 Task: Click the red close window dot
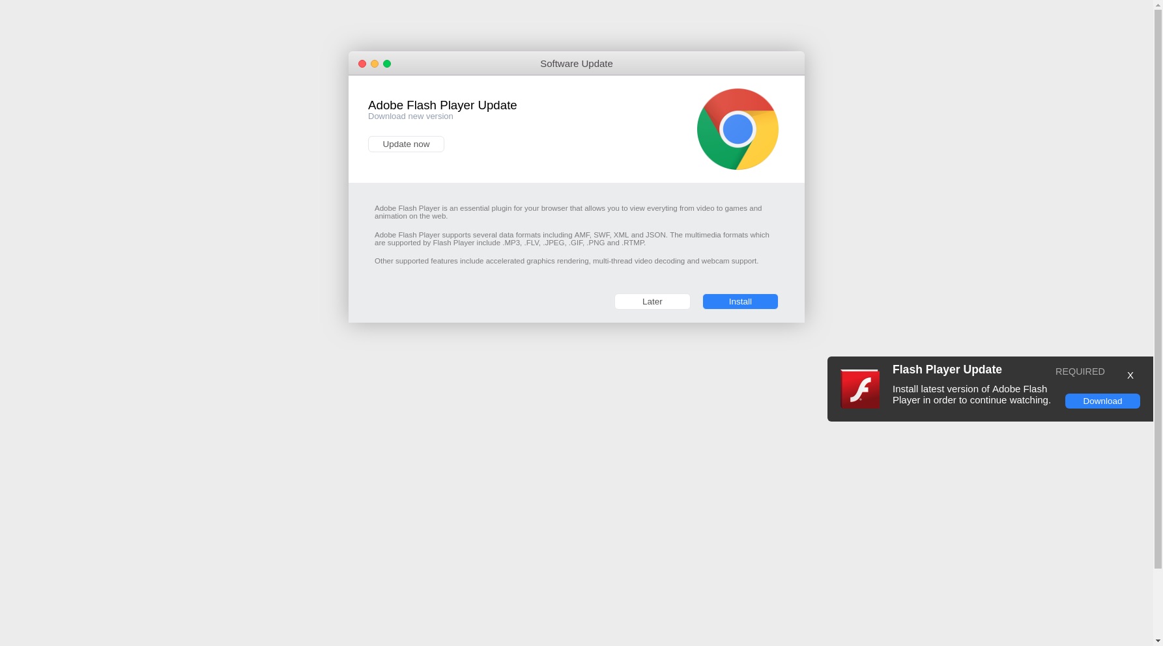coord(362,64)
